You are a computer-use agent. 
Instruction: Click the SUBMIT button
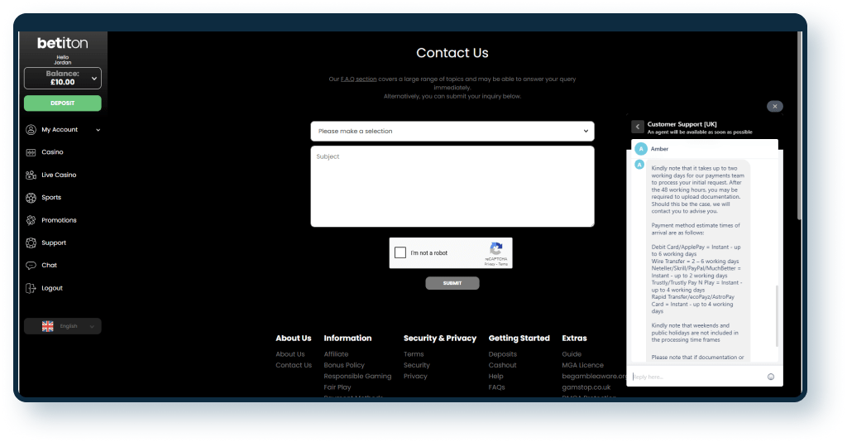452,283
